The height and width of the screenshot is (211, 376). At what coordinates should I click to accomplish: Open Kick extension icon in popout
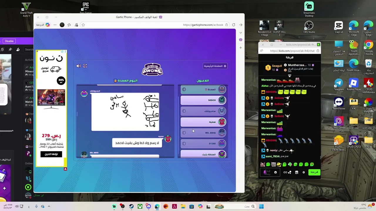point(318,45)
